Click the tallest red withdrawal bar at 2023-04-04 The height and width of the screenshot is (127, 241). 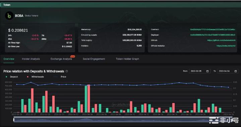click(89, 99)
